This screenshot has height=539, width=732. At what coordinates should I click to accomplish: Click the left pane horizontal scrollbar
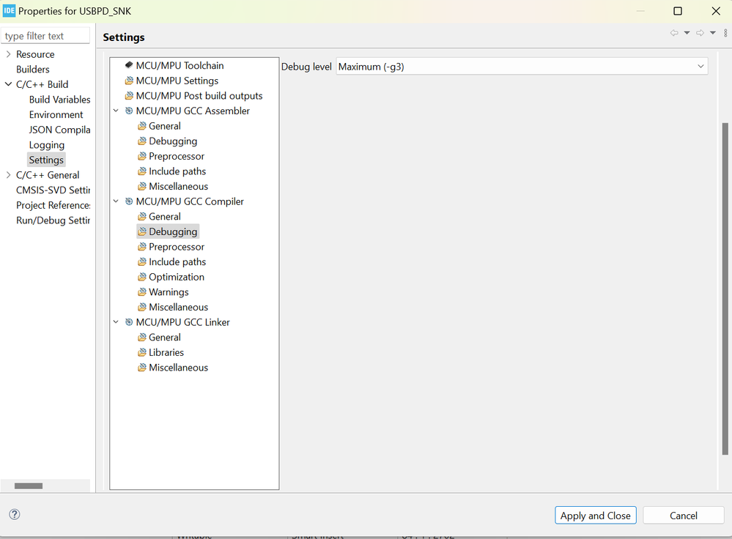pyautogui.click(x=29, y=486)
